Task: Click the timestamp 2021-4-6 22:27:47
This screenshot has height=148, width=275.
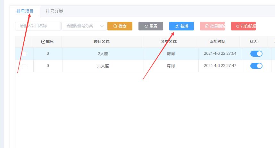Action: coord(220,66)
